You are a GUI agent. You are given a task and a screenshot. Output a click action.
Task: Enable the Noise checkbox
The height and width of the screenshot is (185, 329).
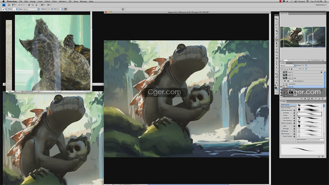pos(282,126)
